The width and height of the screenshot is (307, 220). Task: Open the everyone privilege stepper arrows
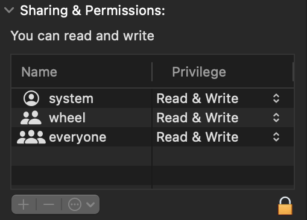276,137
